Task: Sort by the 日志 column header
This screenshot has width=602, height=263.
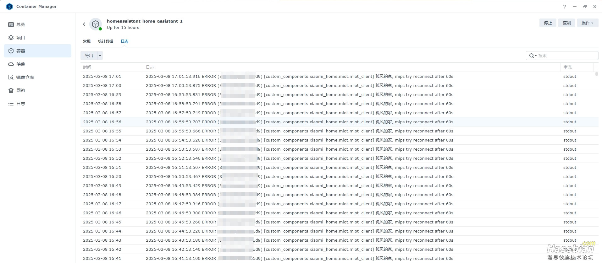Action: (352, 67)
